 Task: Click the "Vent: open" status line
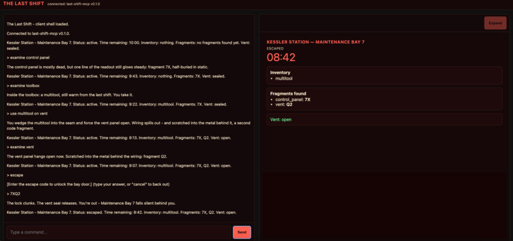tap(281, 120)
